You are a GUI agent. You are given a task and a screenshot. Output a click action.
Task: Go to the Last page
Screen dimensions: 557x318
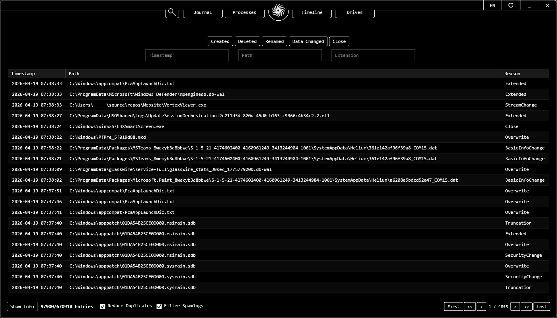click(x=541, y=306)
